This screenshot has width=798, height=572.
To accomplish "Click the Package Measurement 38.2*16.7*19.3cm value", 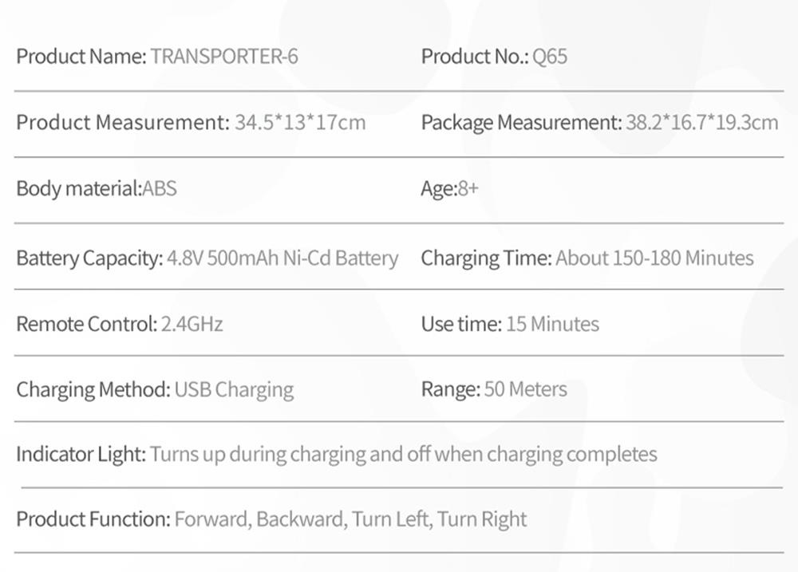I will tap(701, 123).
